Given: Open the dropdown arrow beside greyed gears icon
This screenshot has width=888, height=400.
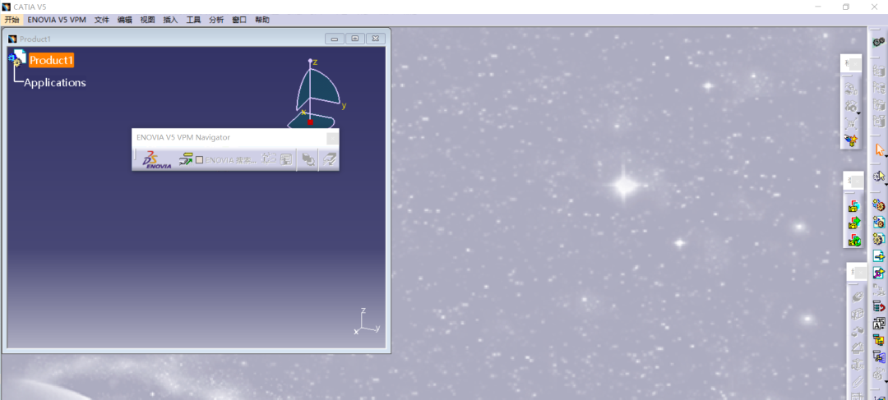Looking at the screenshot, I should [886, 381].
